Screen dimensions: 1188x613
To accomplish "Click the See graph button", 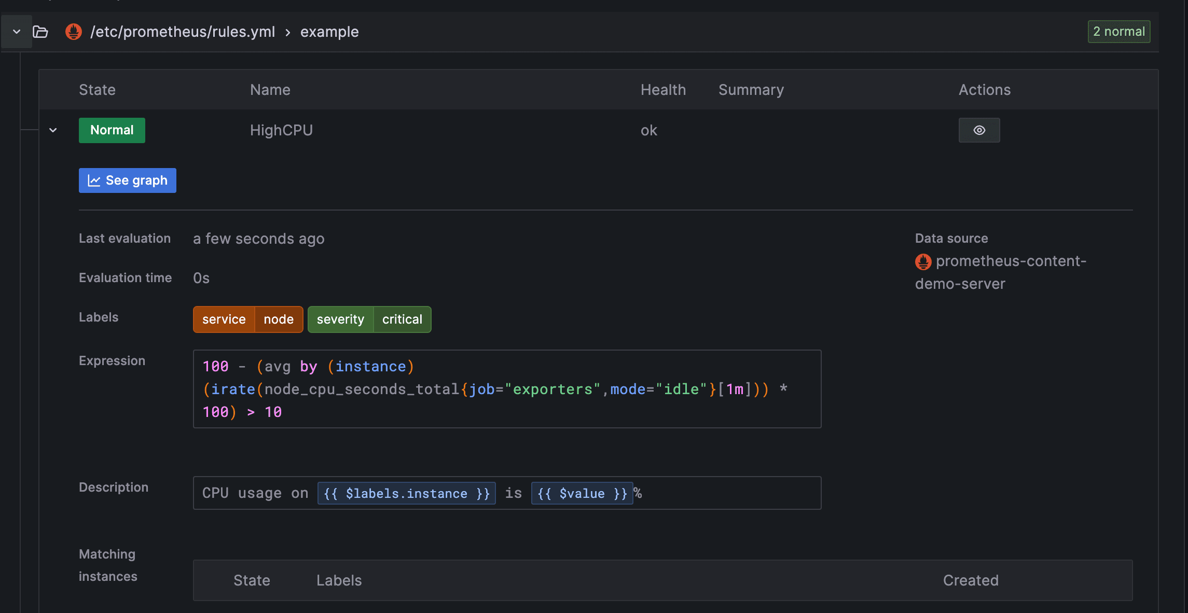I will pyautogui.click(x=128, y=180).
